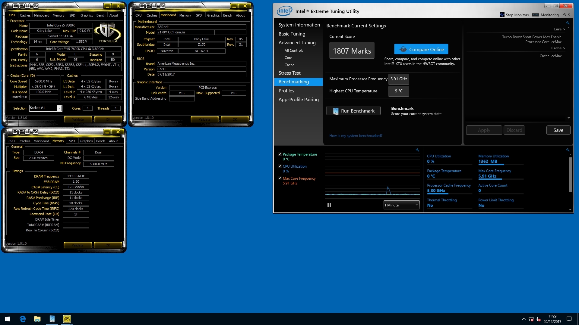Viewport: 579px width, 325px height.
Task: Click the volume tray icon
Action: 538,319
